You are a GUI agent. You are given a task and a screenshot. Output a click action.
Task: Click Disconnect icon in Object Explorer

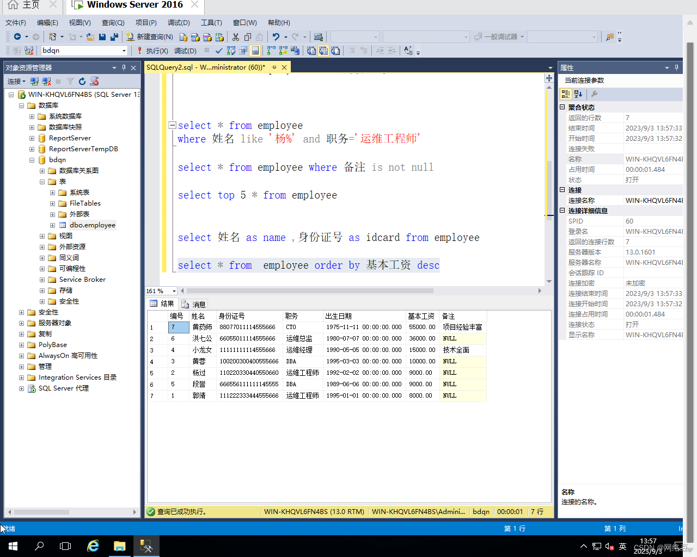46,81
